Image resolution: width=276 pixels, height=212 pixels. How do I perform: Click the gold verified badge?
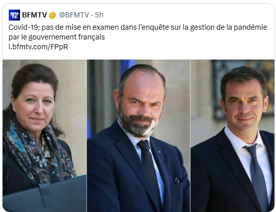click(x=52, y=15)
